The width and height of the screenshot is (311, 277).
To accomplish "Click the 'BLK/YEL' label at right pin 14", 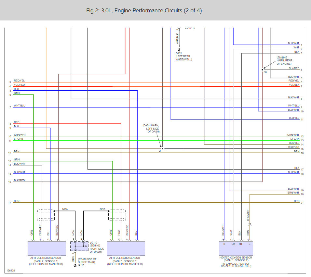I will (x=294, y=143).
